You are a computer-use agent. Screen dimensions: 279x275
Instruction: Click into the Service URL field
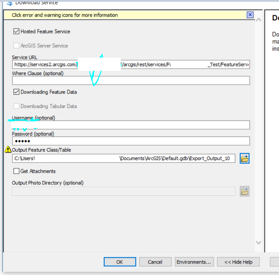click(x=131, y=64)
